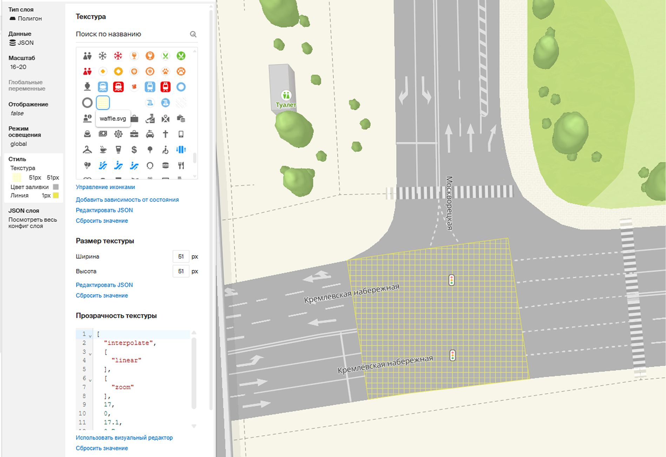666x457 pixels.
Task: Select the wheelchair accessibility icon
Action: pos(165,150)
